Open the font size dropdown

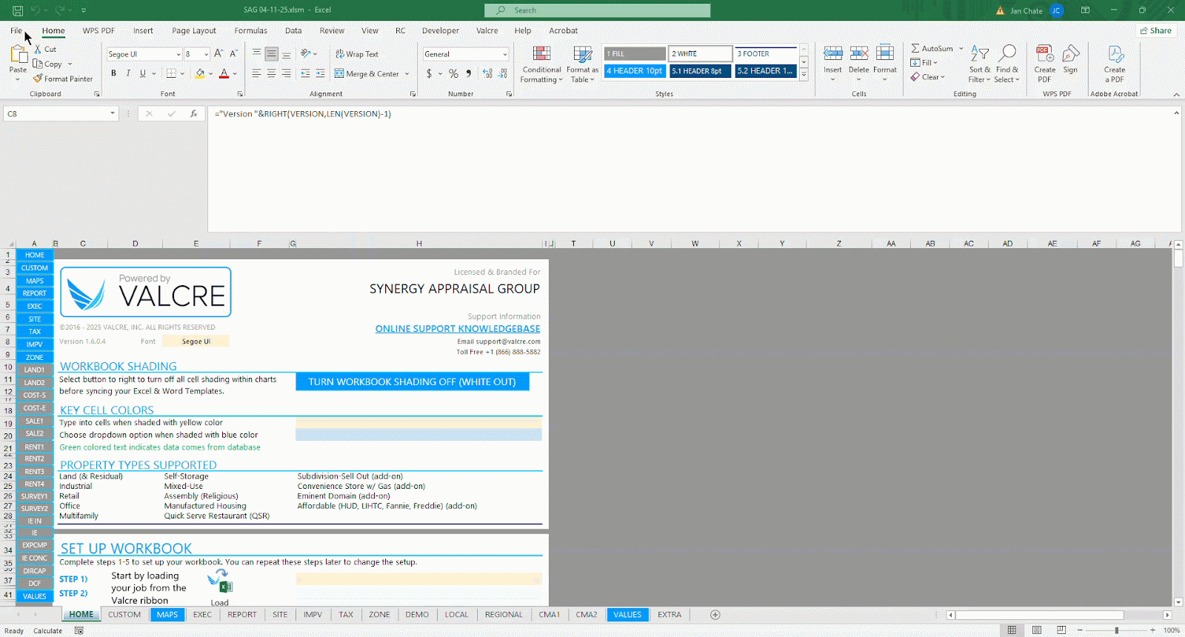[x=206, y=54]
